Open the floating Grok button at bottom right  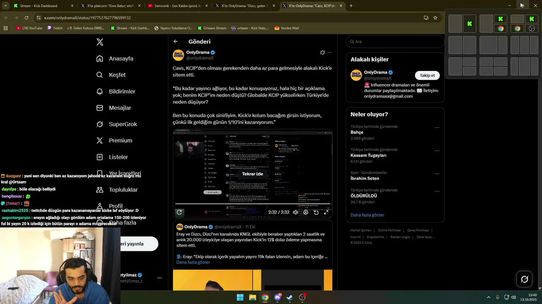point(525,279)
